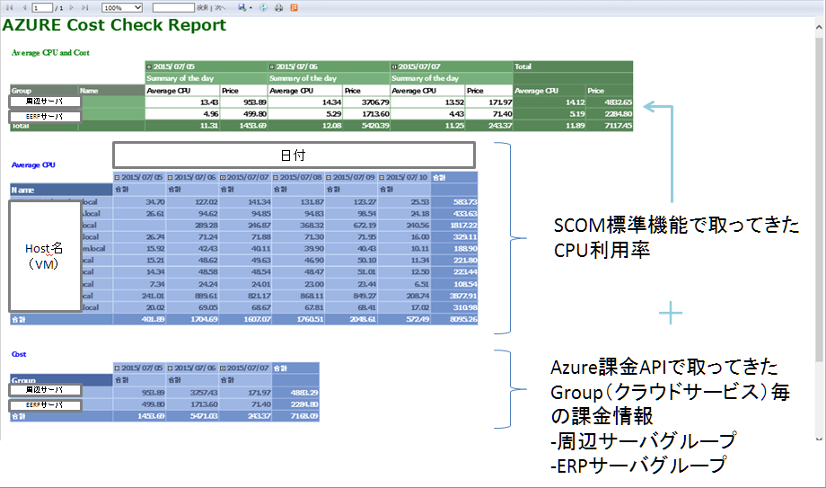This screenshot has height=488, width=826.
Task: Click the scrollbar up arrow
Action: (x=819, y=27)
